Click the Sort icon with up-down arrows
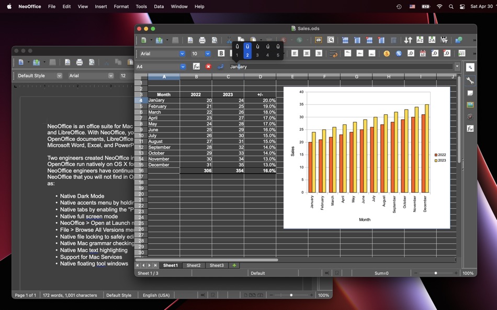This screenshot has height=310, width=497. click(x=408, y=40)
